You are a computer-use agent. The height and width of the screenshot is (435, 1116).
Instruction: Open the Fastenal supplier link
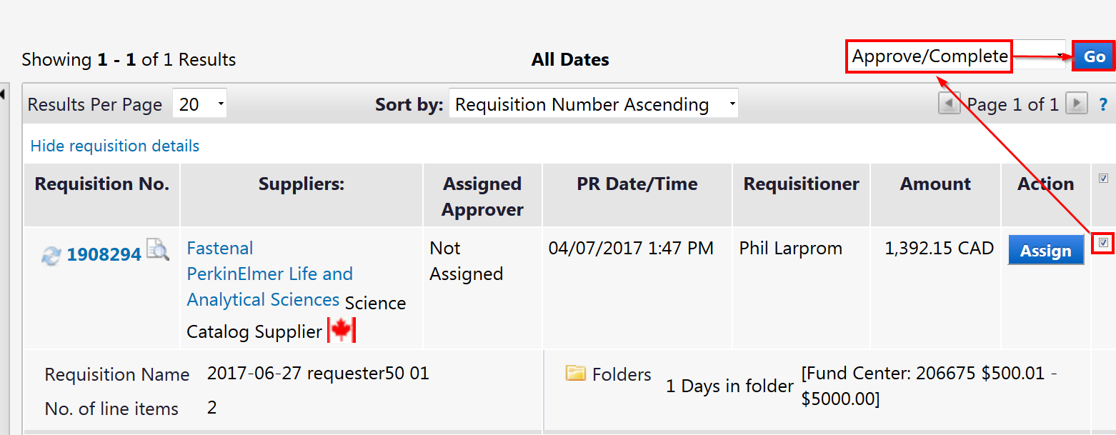pyautogui.click(x=220, y=248)
